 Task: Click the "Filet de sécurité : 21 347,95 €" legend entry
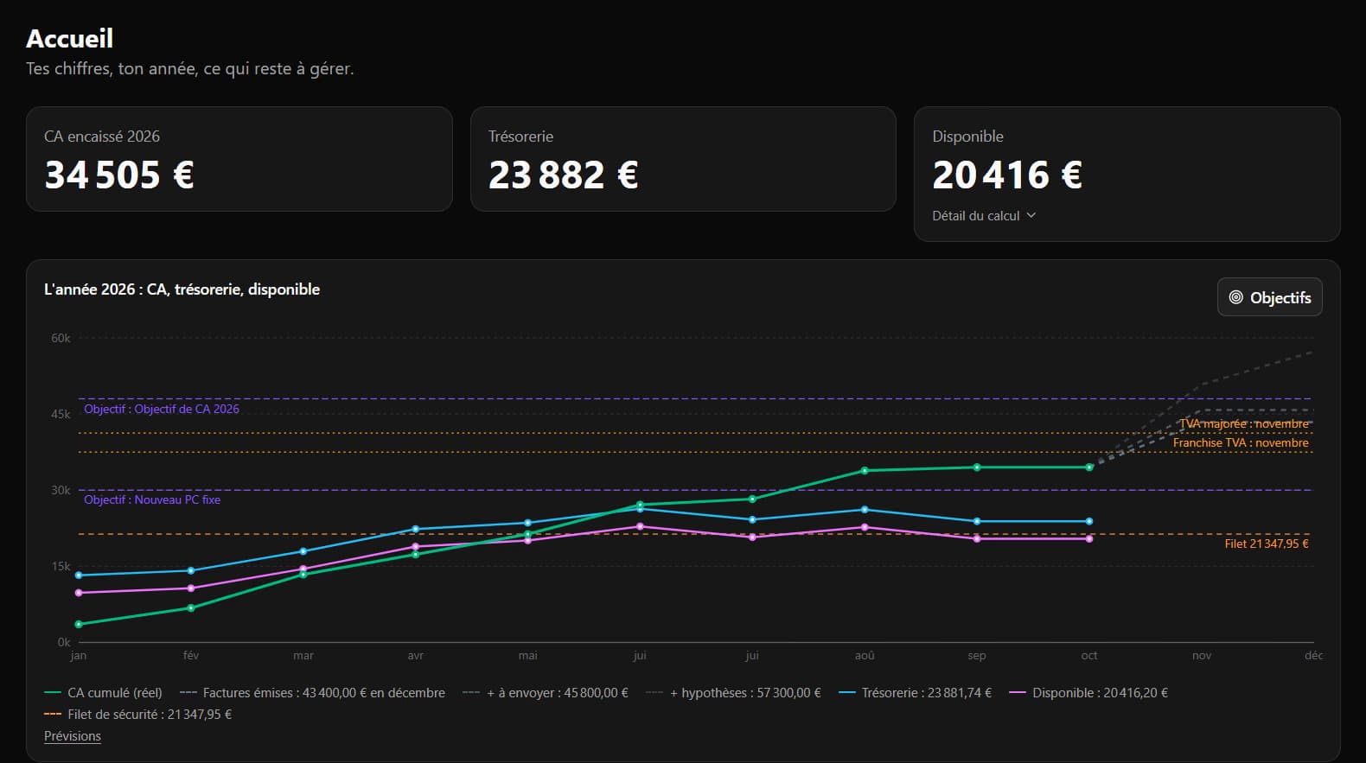138,715
